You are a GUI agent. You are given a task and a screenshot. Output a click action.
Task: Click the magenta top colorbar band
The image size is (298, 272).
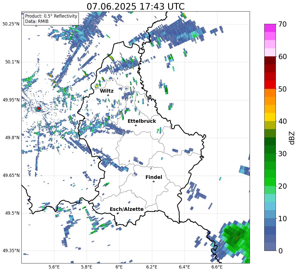point(270,28)
